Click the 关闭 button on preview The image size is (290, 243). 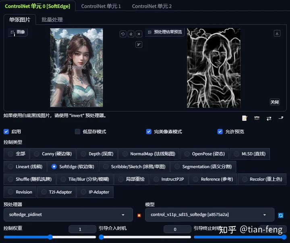[275, 102]
